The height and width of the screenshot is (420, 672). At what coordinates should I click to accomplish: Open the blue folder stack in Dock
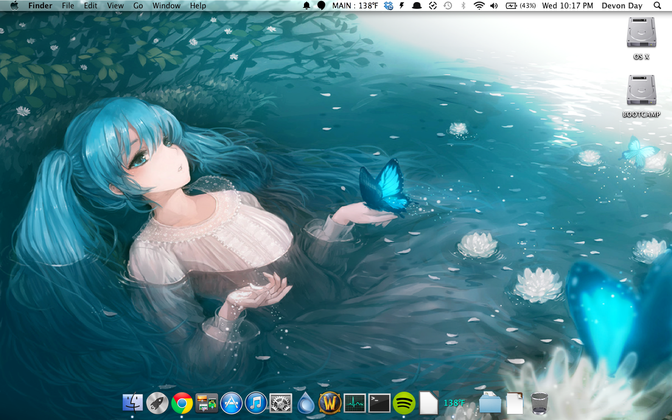click(490, 403)
